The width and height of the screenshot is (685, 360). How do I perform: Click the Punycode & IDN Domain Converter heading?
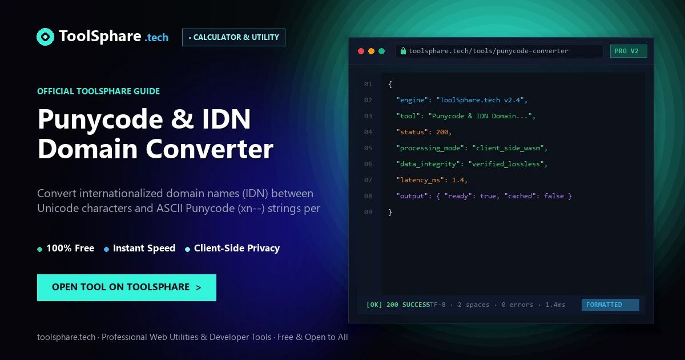point(155,134)
